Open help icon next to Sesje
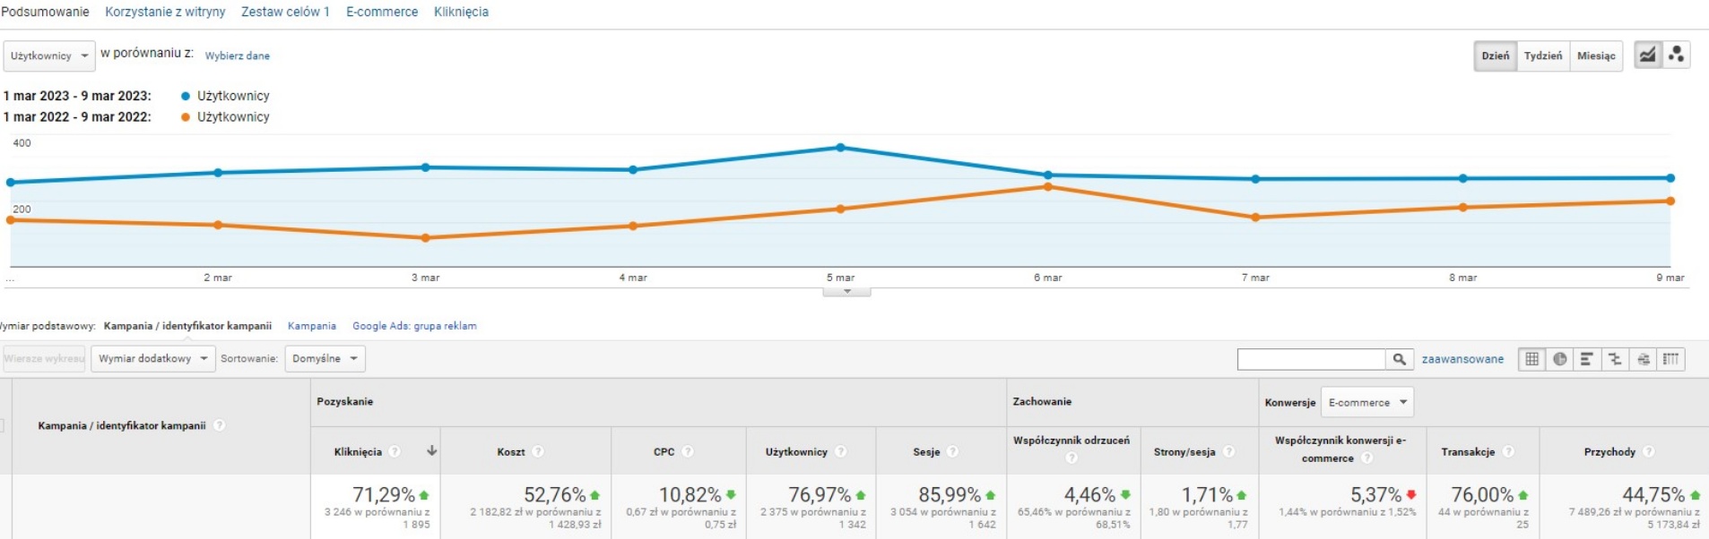 (953, 451)
